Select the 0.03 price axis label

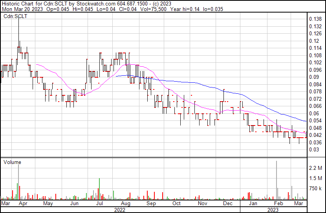314,149
